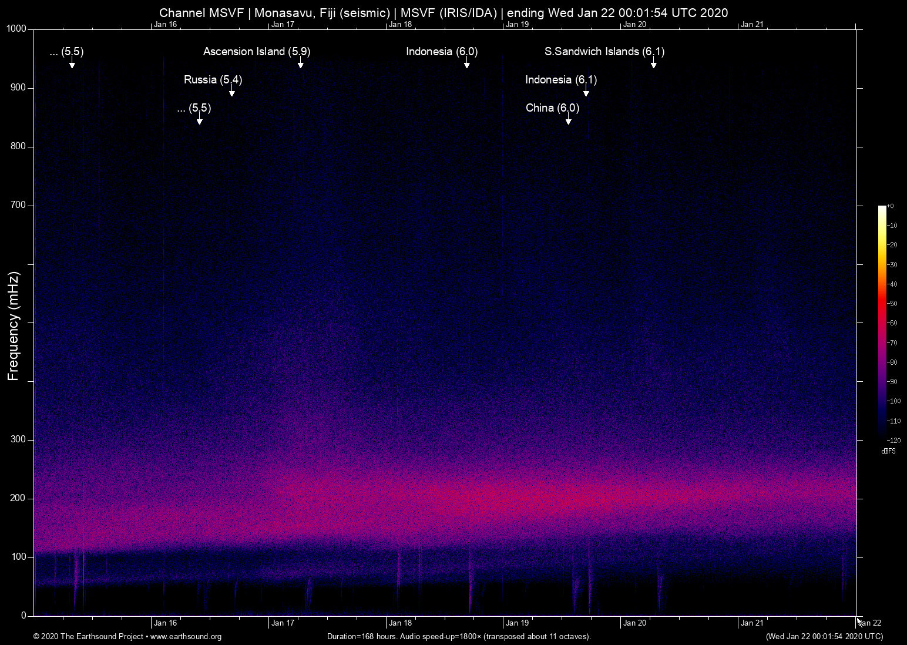This screenshot has width=907, height=645.
Task: Click the Jan 22 label at timeline end
Action: coord(869,623)
